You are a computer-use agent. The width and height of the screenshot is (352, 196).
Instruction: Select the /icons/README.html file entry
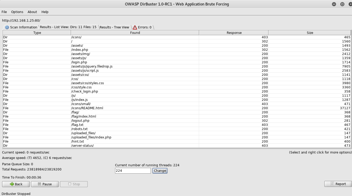click(x=177, y=108)
